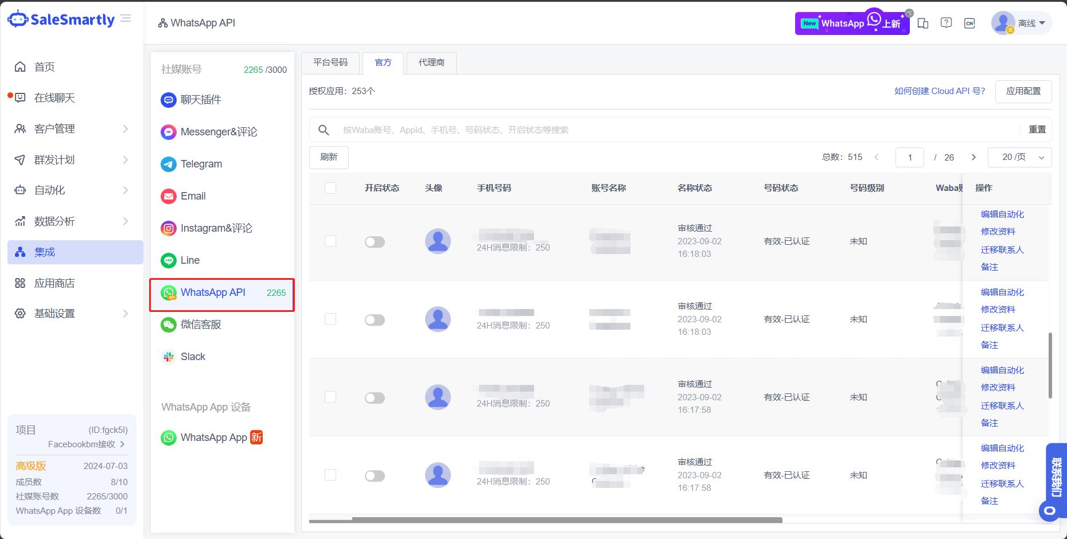Click the 刷新 refresh button
1067x539 pixels.
(x=329, y=157)
